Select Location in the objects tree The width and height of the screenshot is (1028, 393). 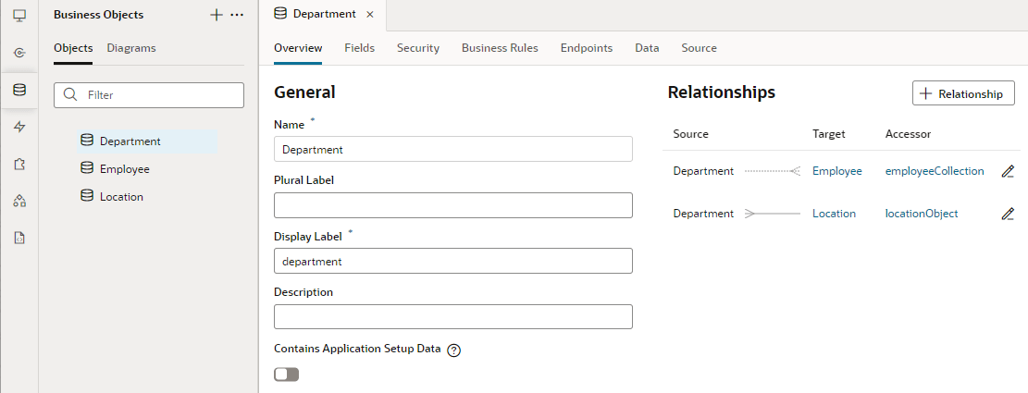(121, 197)
